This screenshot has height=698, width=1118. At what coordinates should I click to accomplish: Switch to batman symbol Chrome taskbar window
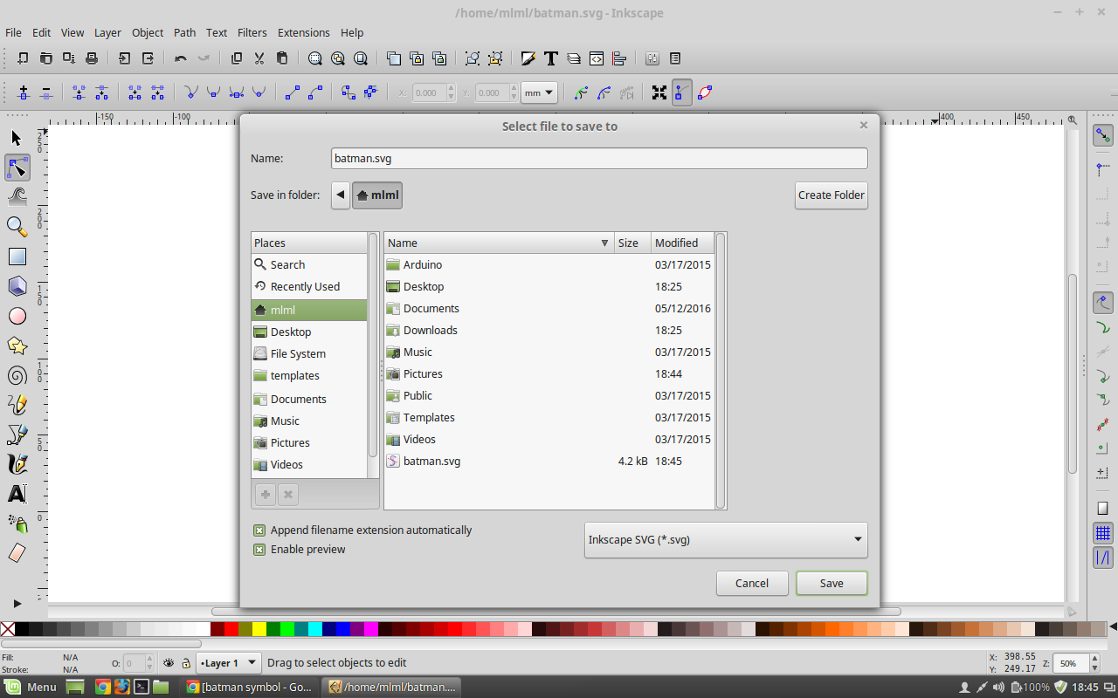[249, 687]
